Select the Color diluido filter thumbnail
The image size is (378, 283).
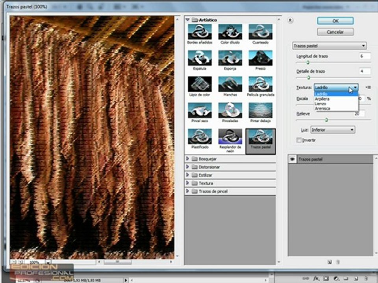230,32
